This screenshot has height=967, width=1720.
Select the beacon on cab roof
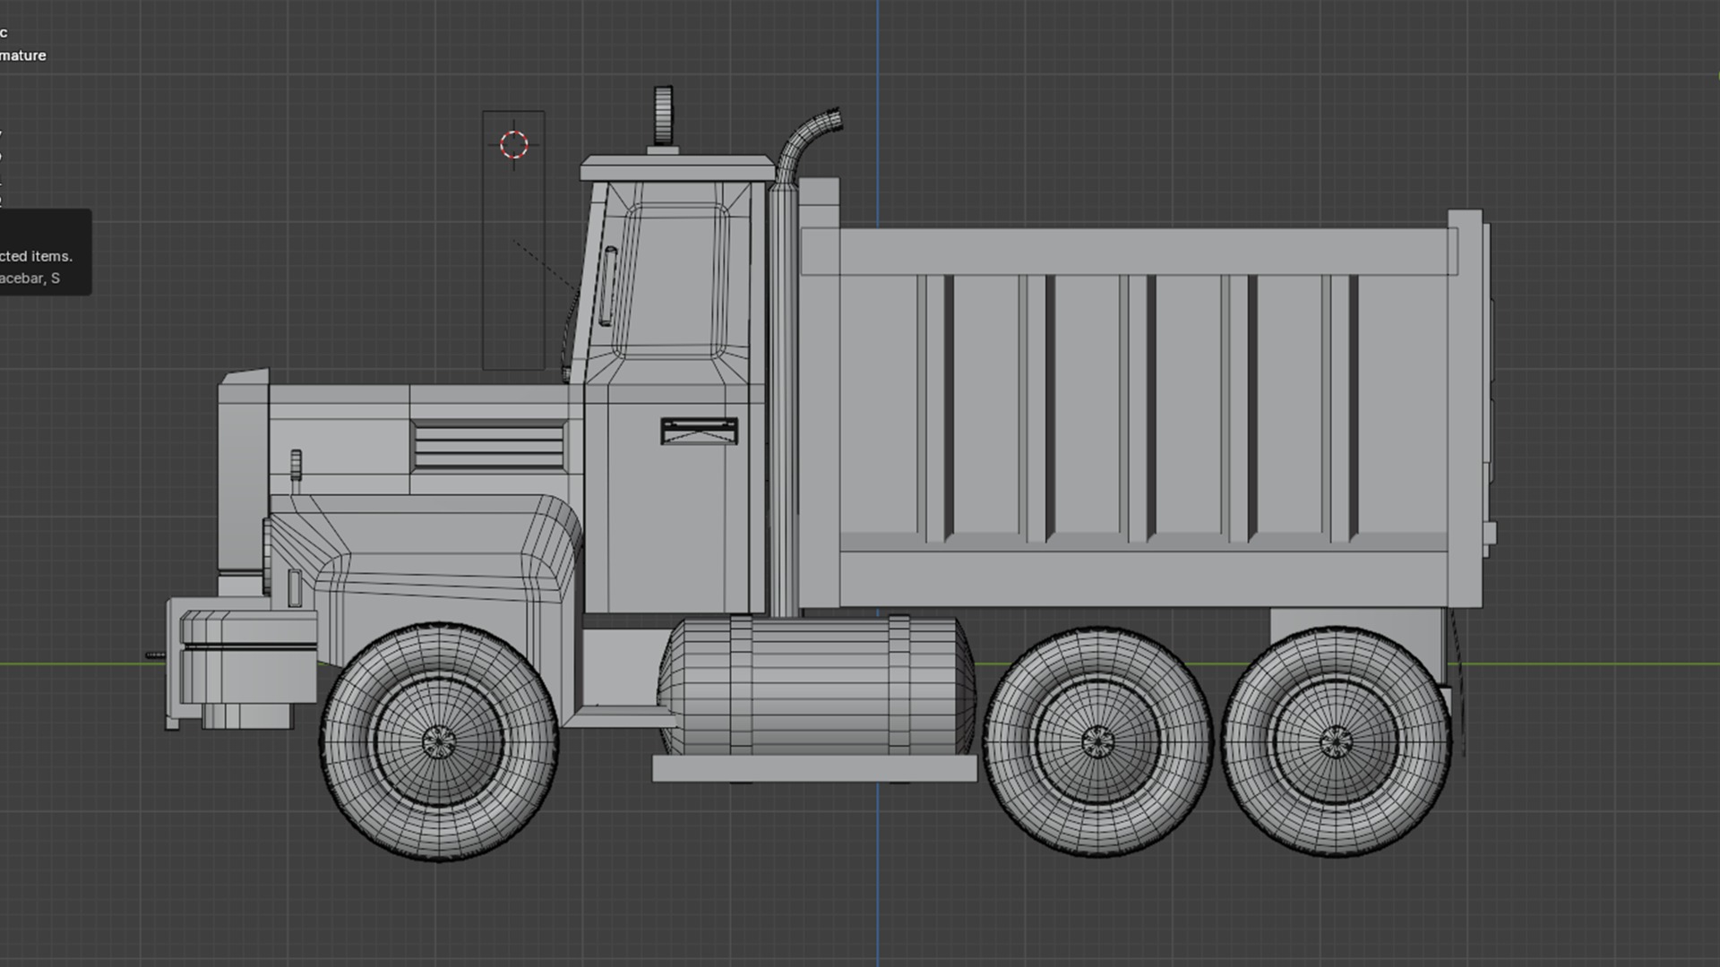663,116
